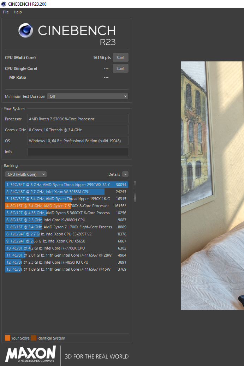Click the 30054 score value
This screenshot has height=366, width=244.
pos(121,185)
